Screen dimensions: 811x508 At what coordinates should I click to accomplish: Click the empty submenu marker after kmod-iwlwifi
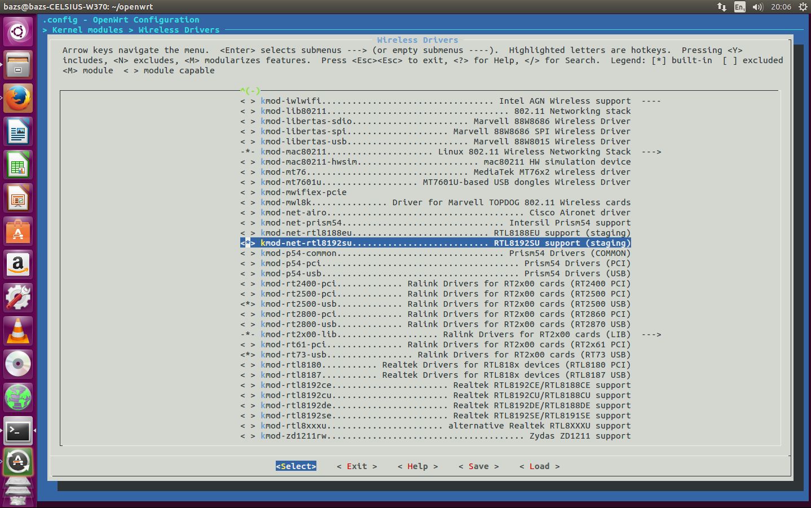(x=651, y=101)
